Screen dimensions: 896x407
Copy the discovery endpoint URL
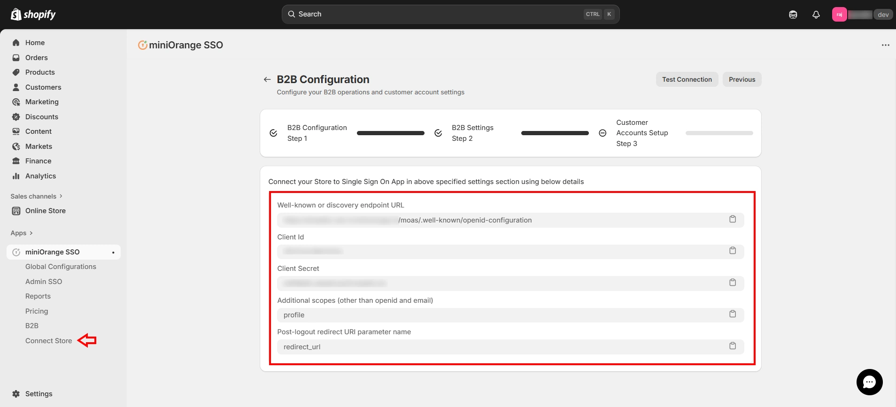(x=733, y=219)
